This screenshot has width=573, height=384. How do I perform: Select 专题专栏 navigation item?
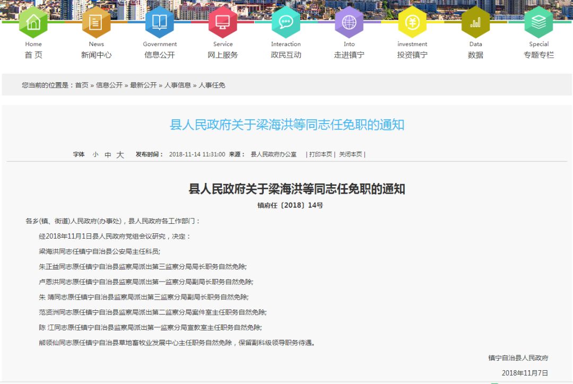[x=539, y=55]
